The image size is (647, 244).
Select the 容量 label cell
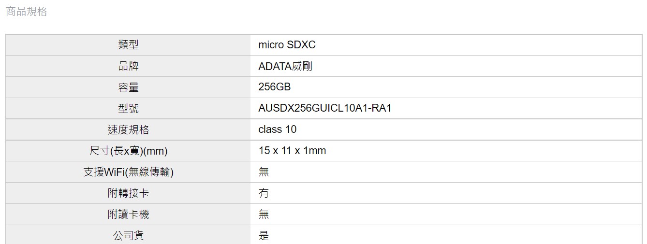128,87
